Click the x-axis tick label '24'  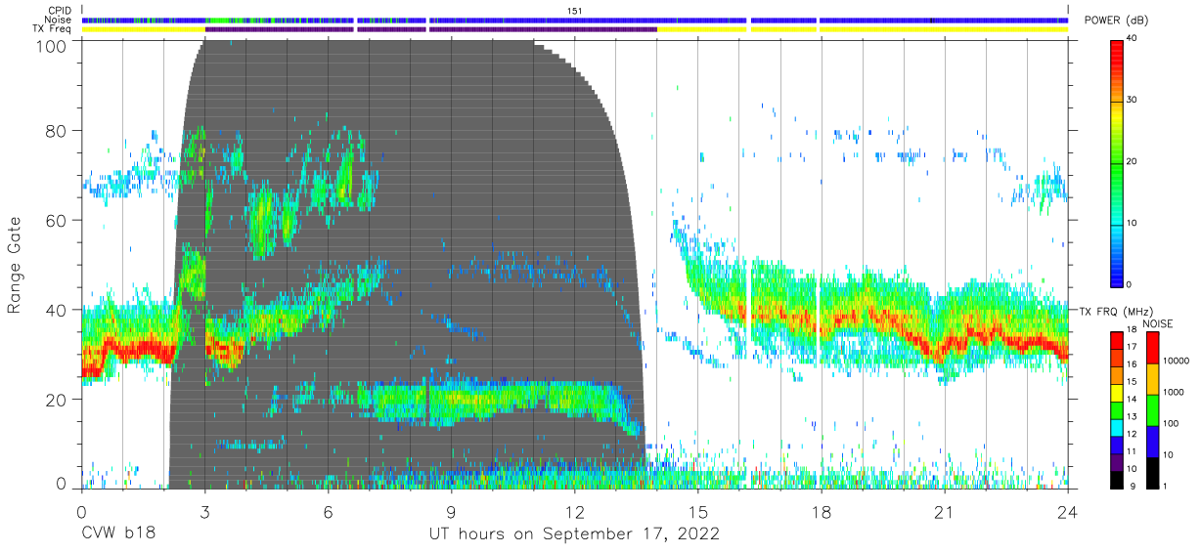[x=1067, y=511]
